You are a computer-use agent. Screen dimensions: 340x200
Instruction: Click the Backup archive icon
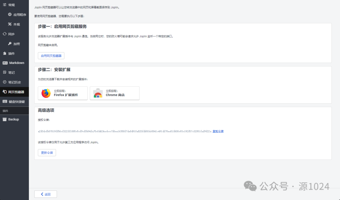coord(4,119)
